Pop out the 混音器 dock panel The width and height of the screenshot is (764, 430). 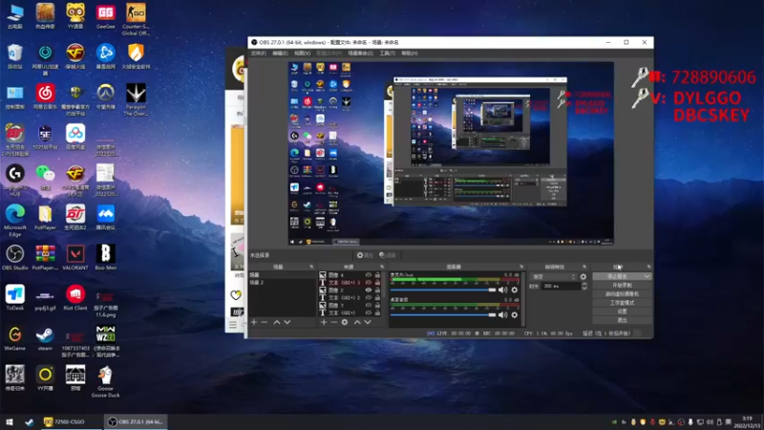click(521, 267)
